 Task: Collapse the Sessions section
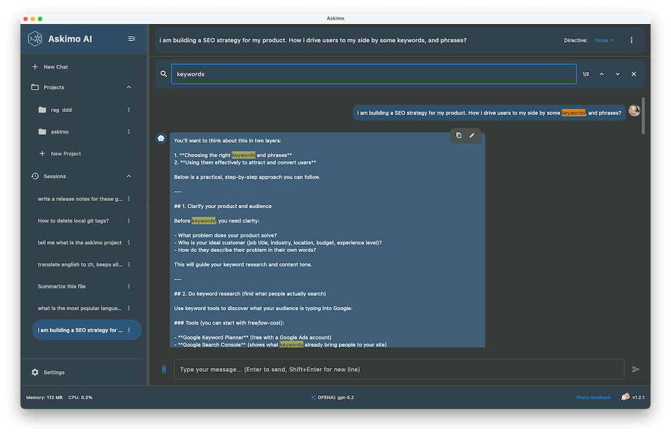(x=128, y=176)
